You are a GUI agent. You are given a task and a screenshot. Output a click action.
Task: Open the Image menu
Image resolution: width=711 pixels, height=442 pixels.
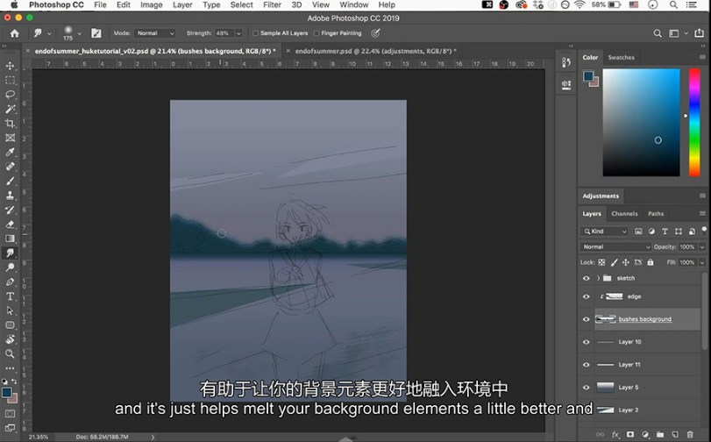pos(152,5)
